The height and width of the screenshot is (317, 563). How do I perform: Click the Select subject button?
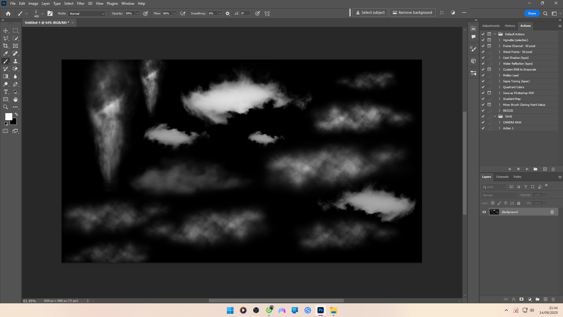(370, 13)
